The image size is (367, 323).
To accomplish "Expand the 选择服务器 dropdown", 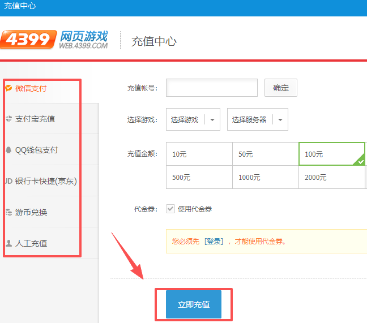I will 257,119.
